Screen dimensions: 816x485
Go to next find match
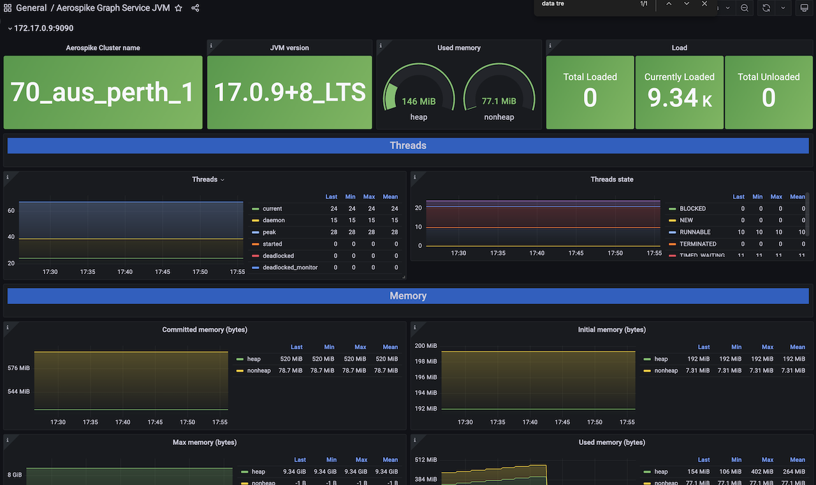pyautogui.click(x=687, y=4)
